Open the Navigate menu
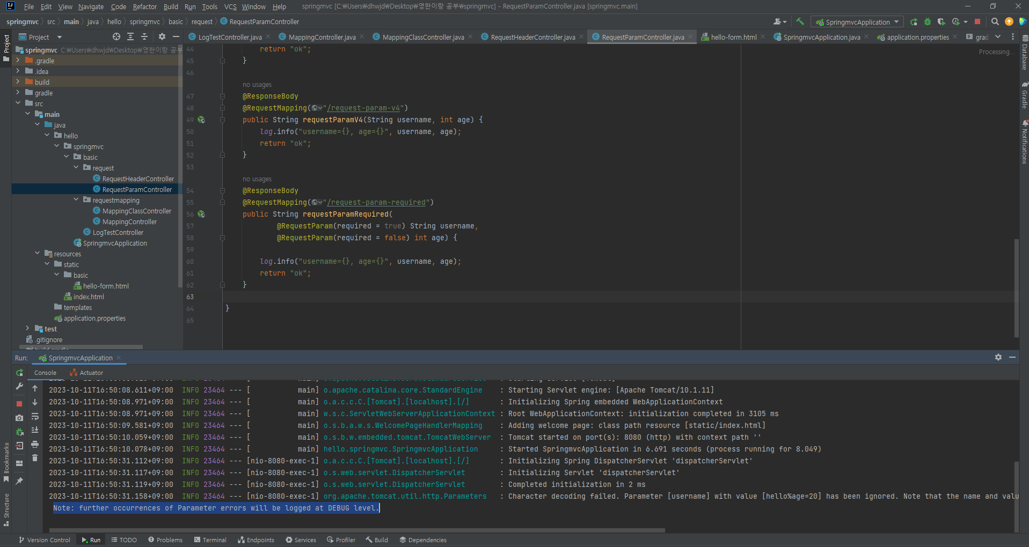Viewport: 1029px width, 547px height. 91,6
